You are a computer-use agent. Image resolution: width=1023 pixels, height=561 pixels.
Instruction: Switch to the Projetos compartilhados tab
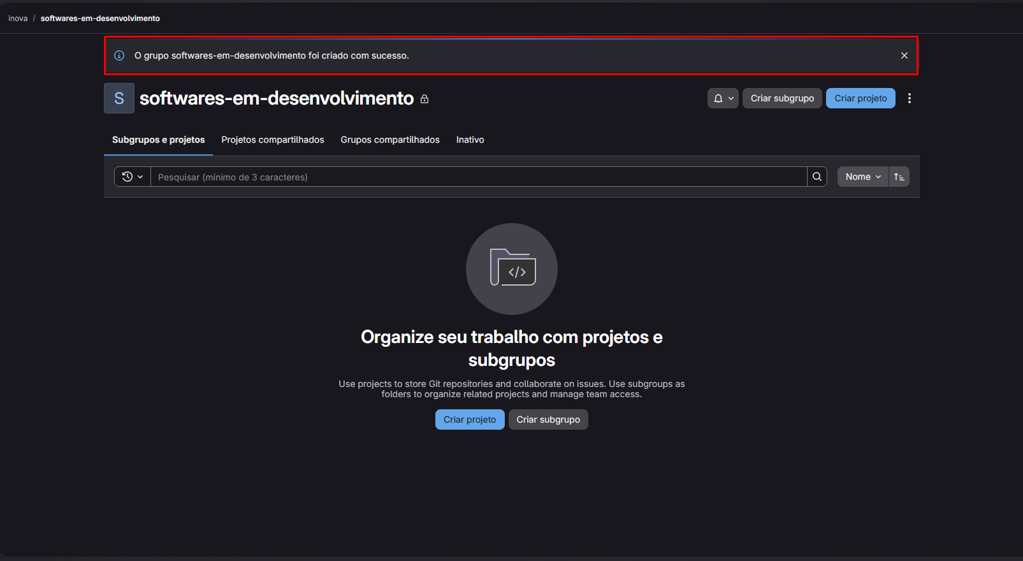coord(273,140)
